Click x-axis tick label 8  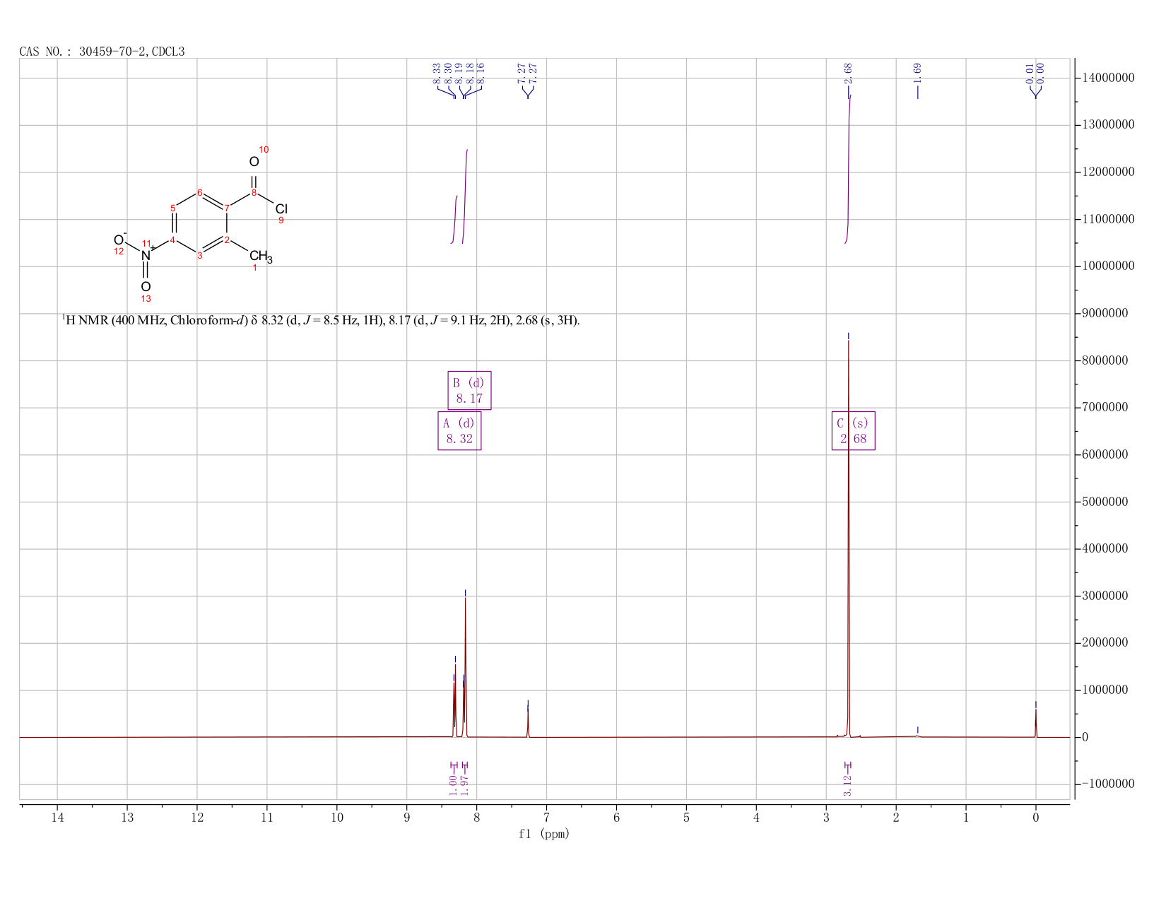pos(477,818)
